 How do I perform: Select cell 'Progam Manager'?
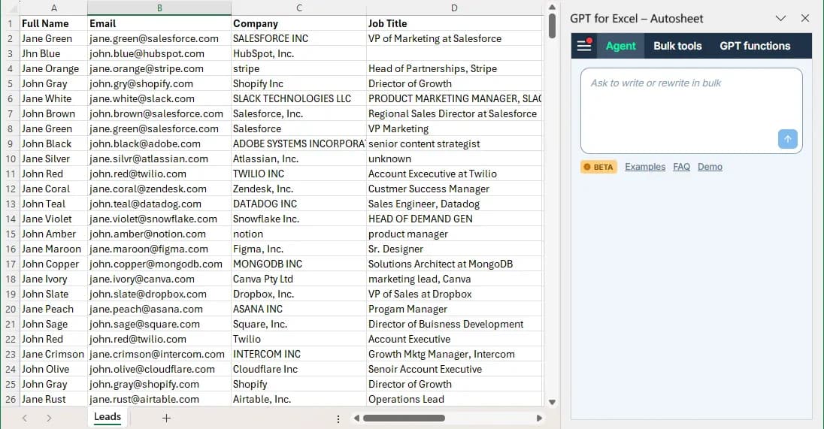(454, 310)
